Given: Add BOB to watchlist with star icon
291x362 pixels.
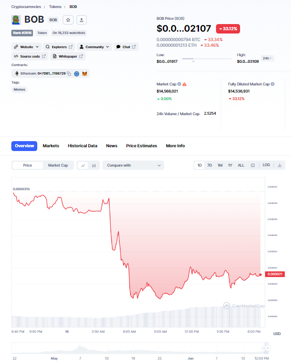Looking at the screenshot, I should 68,20.
